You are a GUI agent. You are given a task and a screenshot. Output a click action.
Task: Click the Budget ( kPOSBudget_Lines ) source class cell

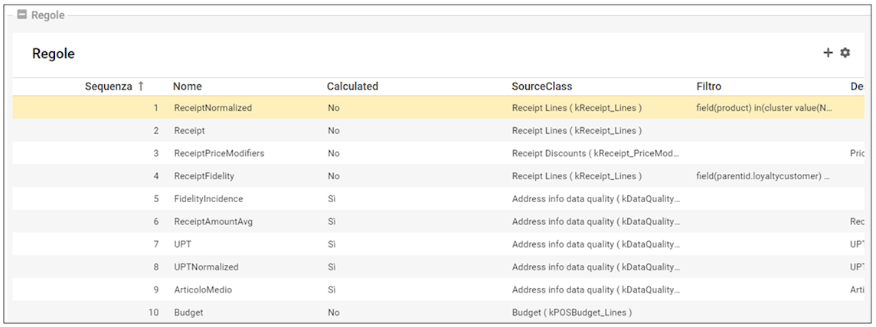point(571,312)
